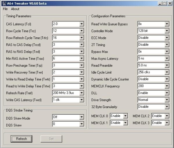Open Min RAS Active Time (Tras) dropdown
This screenshot has height=148, width=174.
pos(81,59)
